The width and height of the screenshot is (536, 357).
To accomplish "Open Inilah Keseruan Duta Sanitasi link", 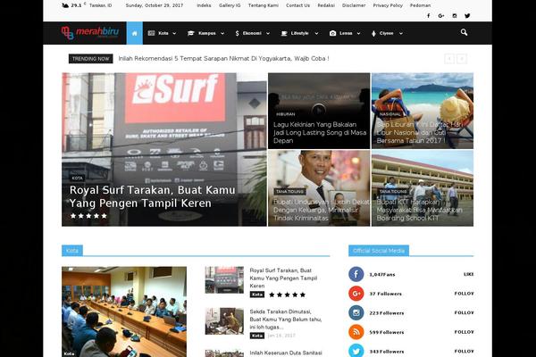I will pyautogui.click(x=286, y=353).
